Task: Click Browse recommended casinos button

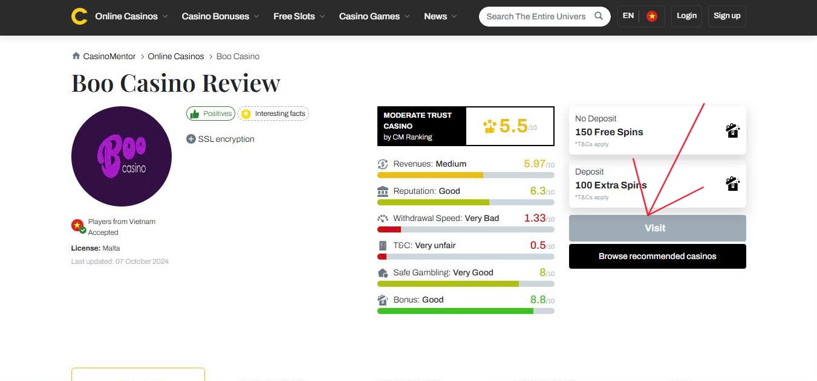Action: [657, 256]
